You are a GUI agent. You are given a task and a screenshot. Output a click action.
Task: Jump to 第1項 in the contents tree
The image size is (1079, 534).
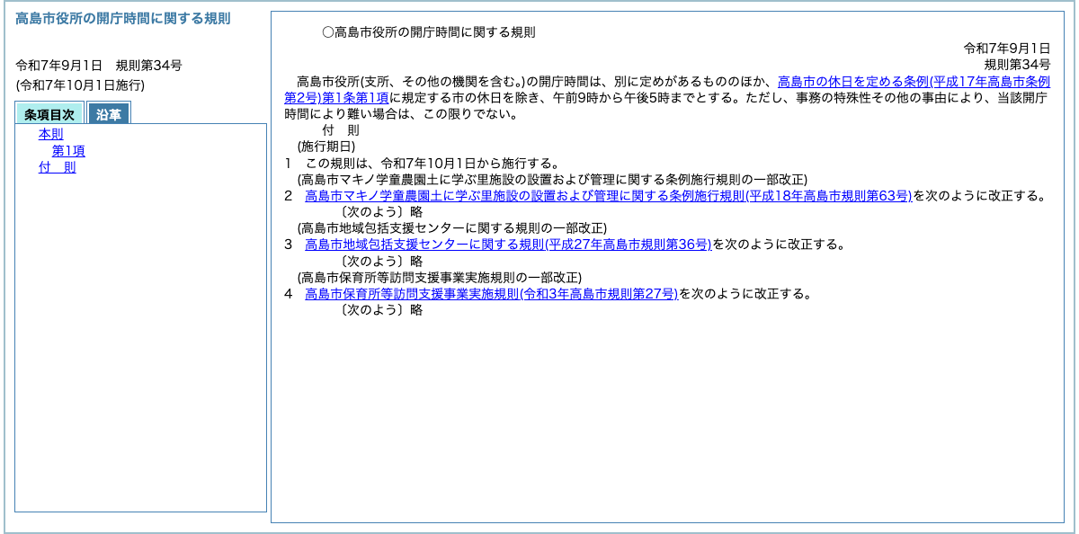(68, 151)
